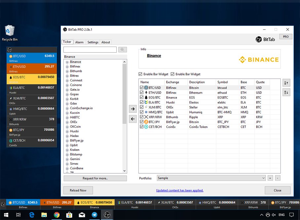Sort table by Name column header
Viewport: 300px width, 220px height.
(152, 82)
